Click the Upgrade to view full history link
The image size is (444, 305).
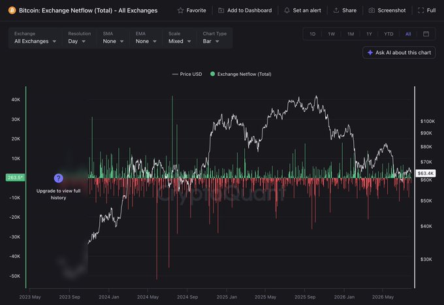pyautogui.click(x=58, y=194)
